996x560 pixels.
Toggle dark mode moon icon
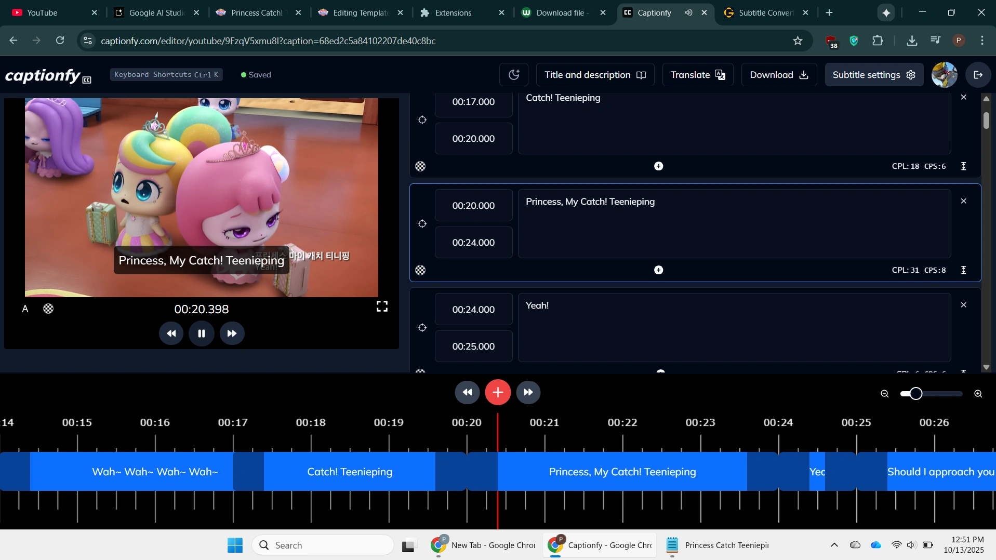tap(513, 75)
